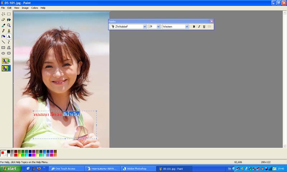Open the Western script dropdown

[187, 27]
